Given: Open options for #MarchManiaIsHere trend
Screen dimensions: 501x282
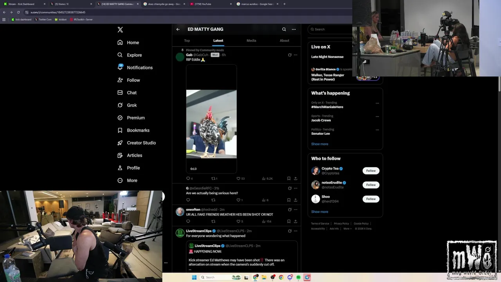Looking at the screenshot, I should pos(377,103).
